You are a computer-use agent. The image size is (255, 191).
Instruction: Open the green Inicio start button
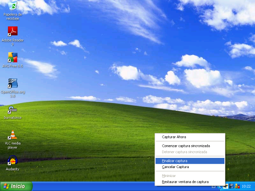(x=16, y=186)
